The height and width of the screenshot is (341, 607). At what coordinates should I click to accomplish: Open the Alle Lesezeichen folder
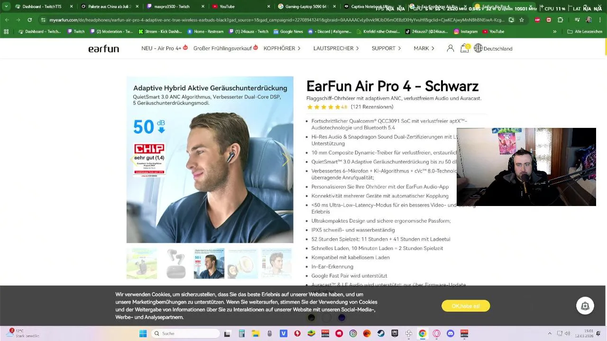tap(585, 31)
